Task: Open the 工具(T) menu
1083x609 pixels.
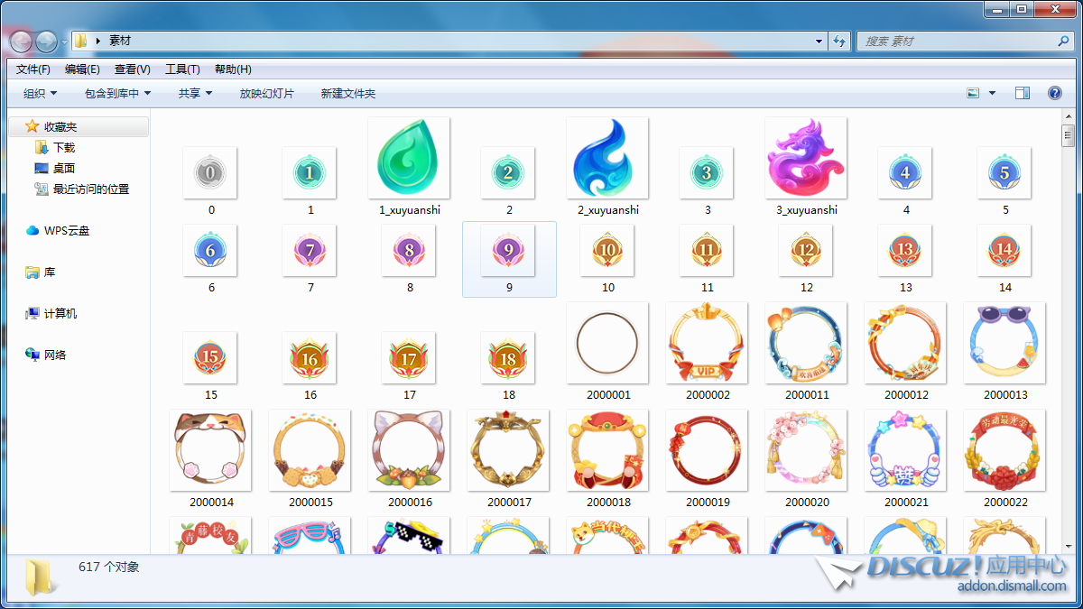Action: pos(182,69)
